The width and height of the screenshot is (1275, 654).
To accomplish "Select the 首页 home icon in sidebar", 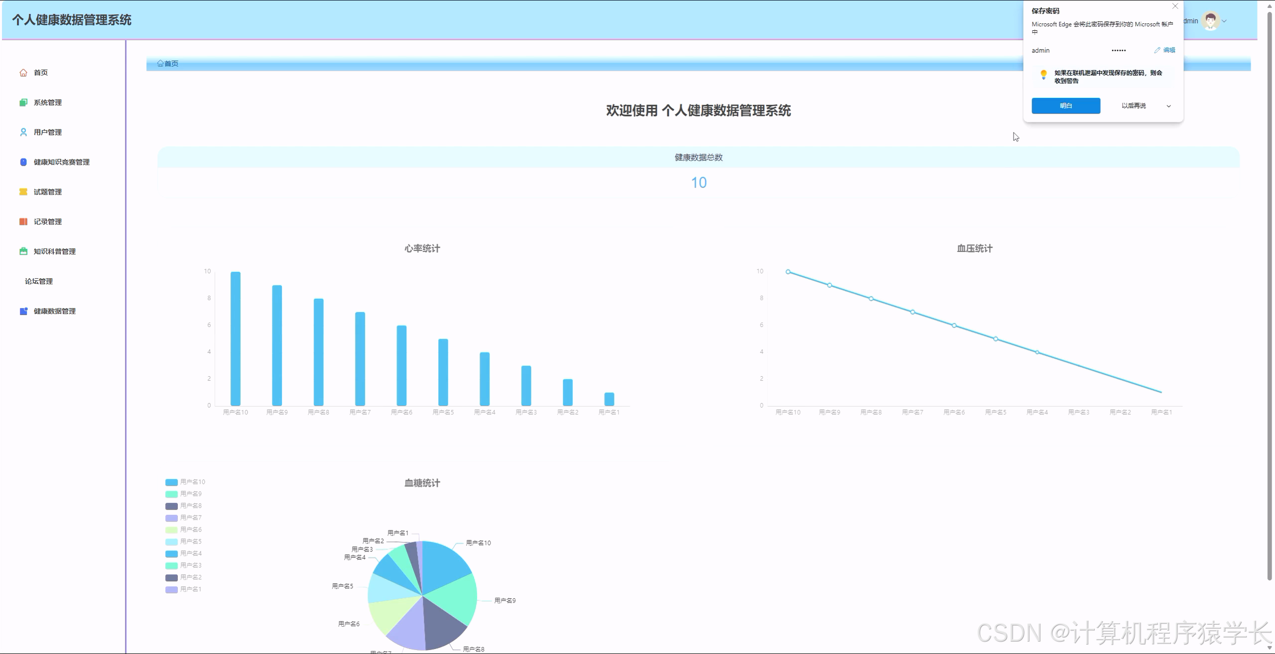I will click(23, 72).
